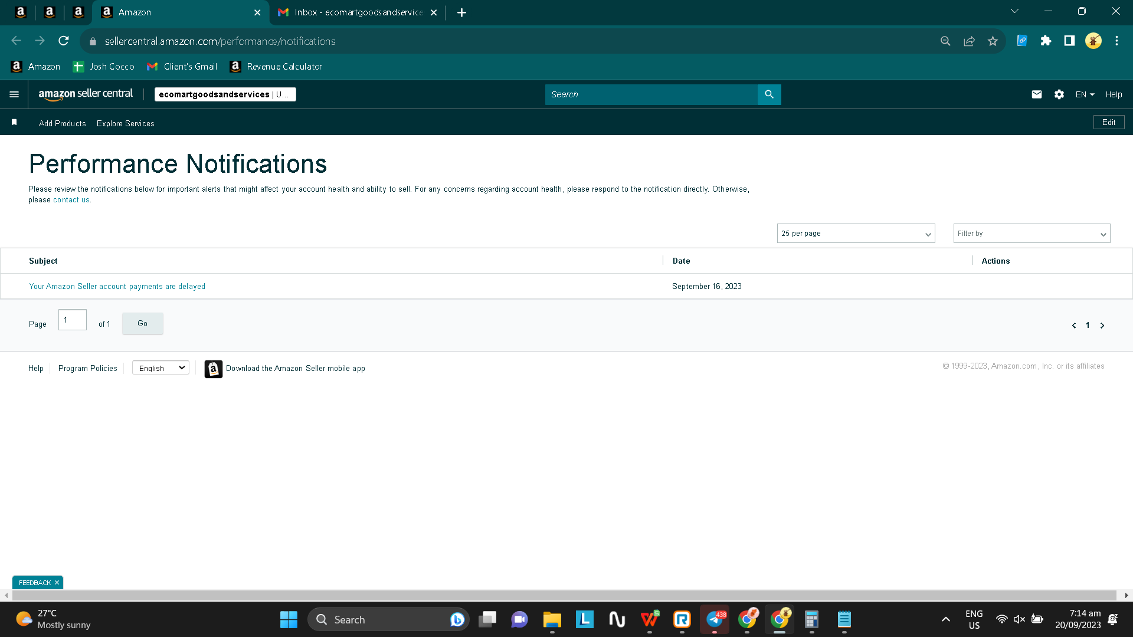The image size is (1133, 637).
Task: Click the page number input field
Action: tap(73, 320)
